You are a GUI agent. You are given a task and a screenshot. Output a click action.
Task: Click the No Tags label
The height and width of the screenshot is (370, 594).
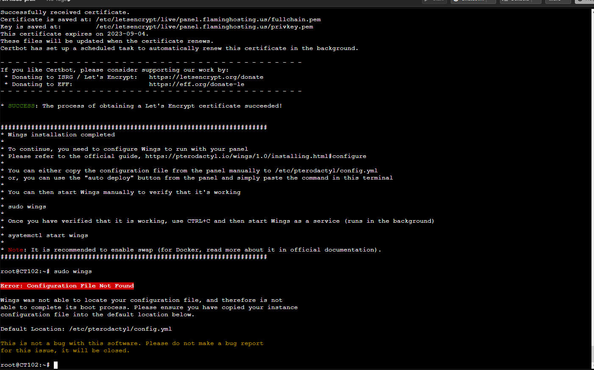tap(56, 1)
